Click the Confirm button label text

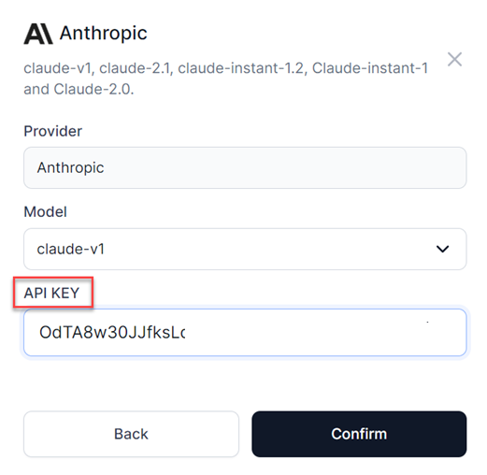point(359,434)
